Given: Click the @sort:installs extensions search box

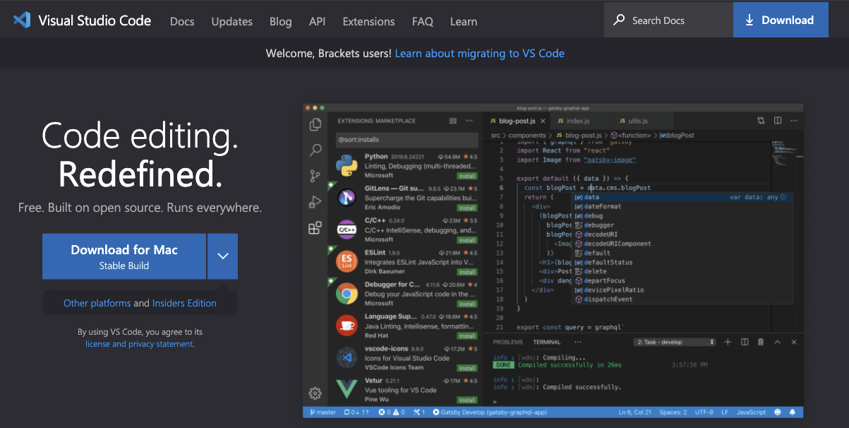Looking at the screenshot, I should tap(407, 140).
